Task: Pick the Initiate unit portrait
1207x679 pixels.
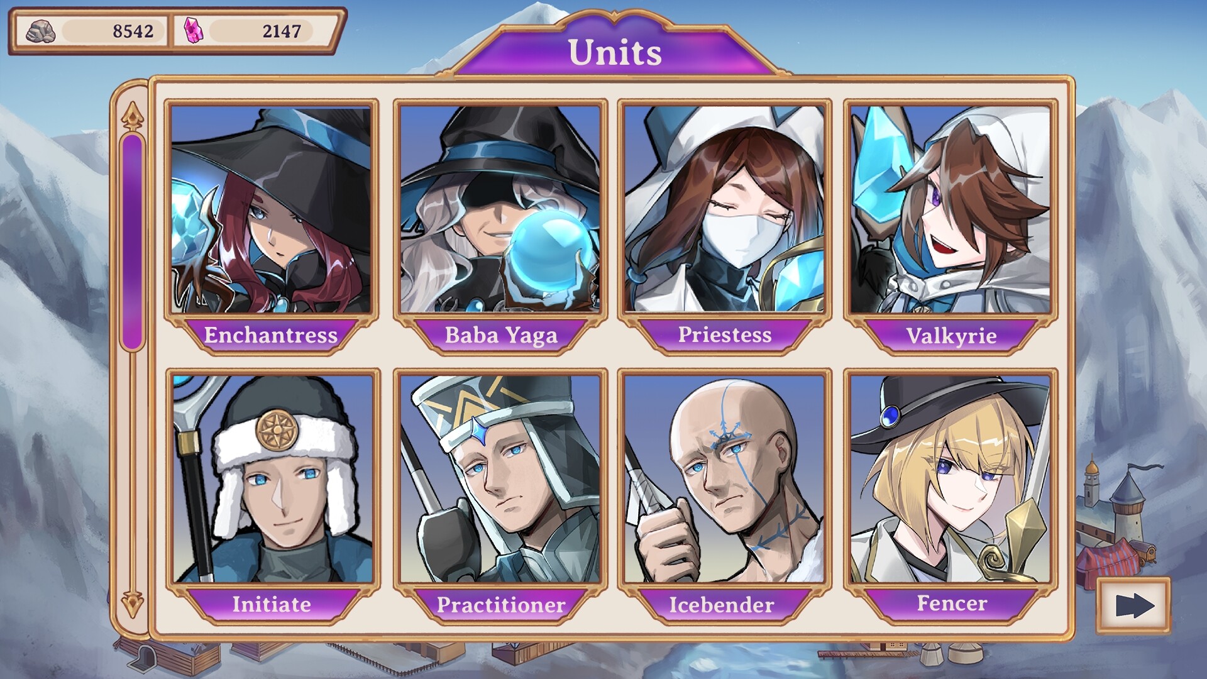Action: pos(272,479)
